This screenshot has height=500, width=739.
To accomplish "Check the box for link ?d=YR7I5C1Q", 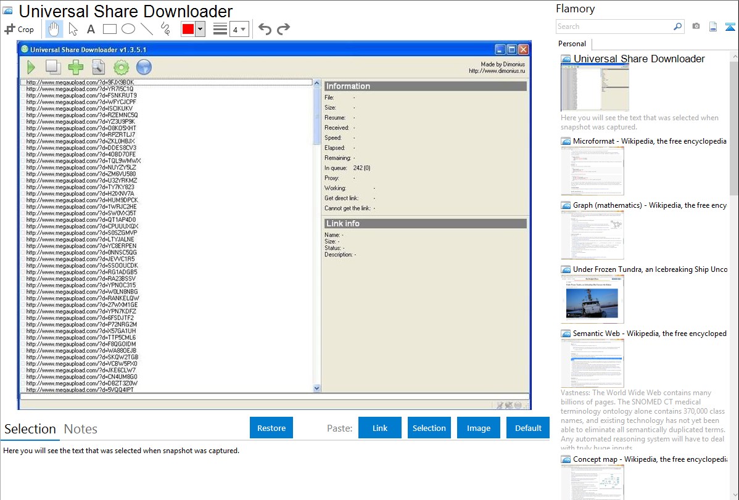I will click(x=23, y=89).
